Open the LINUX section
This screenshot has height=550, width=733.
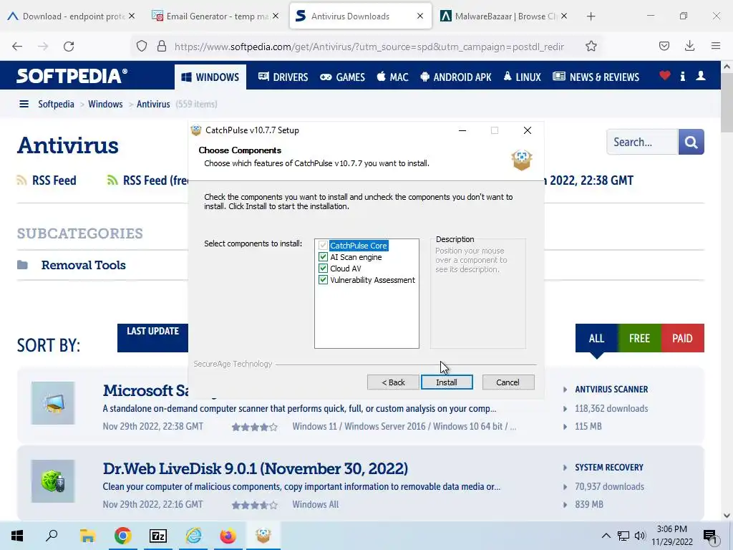coord(522,77)
